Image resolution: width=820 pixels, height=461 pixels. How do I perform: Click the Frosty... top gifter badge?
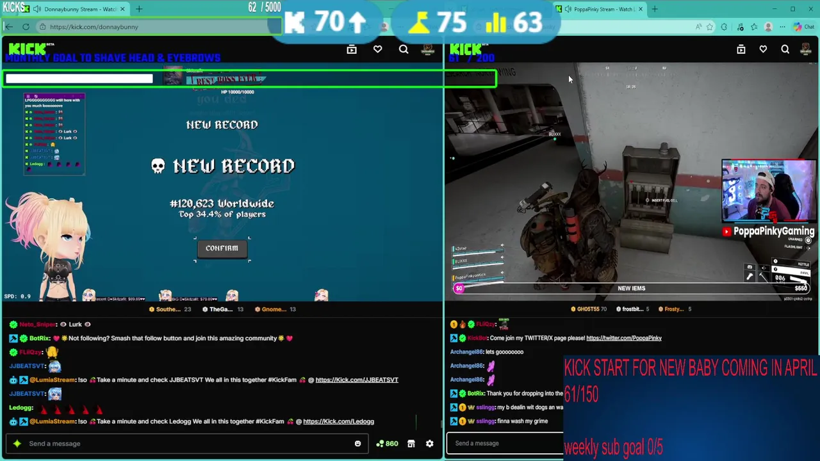(x=674, y=309)
